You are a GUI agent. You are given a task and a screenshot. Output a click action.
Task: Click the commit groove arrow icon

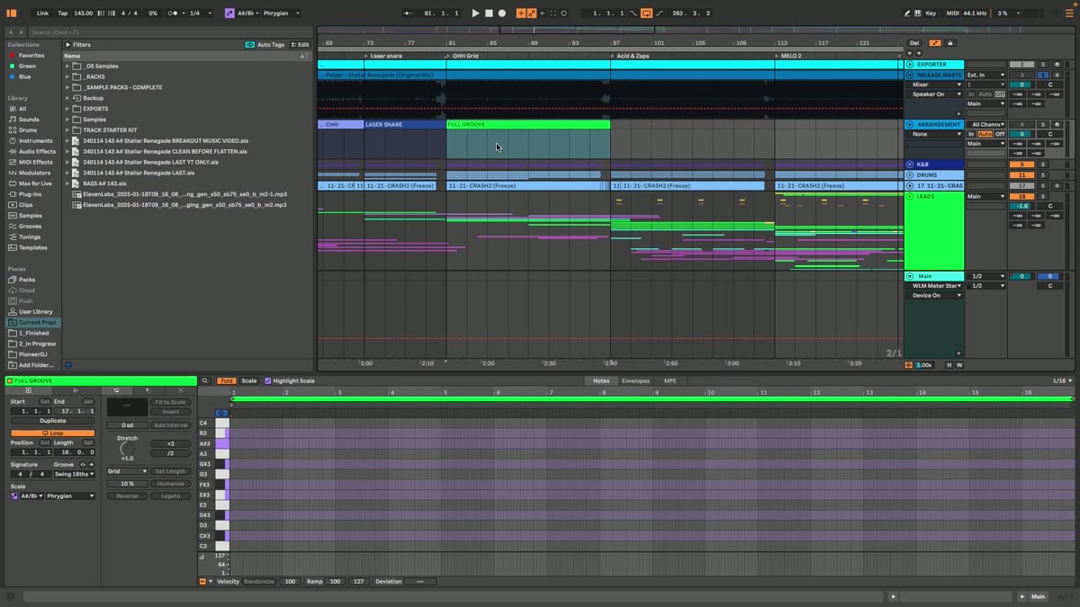(x=91, y=465)
